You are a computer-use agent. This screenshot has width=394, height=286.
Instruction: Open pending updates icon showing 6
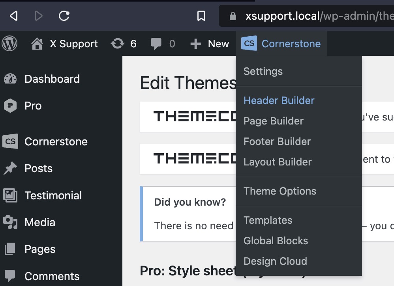[x=118, y=44]
